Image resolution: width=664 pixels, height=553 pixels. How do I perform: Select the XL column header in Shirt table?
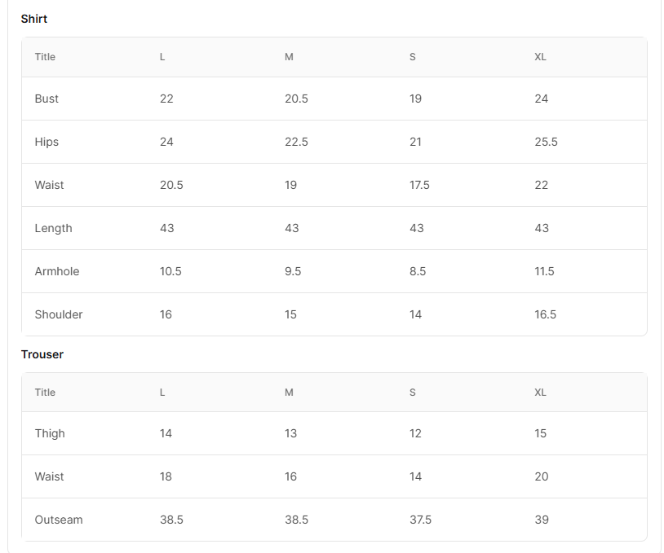coord(540,57)
